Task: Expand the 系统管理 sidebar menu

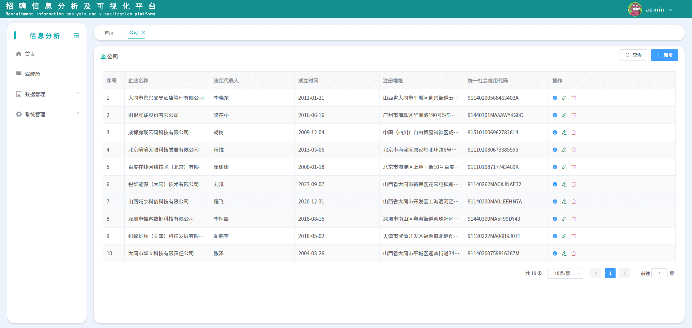Action: (x=47, y=114)
